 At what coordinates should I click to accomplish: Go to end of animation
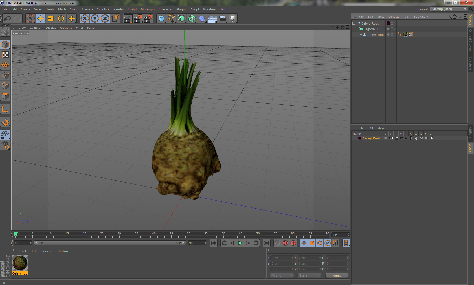point(266,243)
